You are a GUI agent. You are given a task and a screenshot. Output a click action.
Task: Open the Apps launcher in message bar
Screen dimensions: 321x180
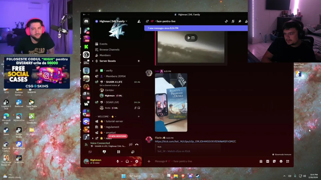pyautogui.click(x=288, y=161)
